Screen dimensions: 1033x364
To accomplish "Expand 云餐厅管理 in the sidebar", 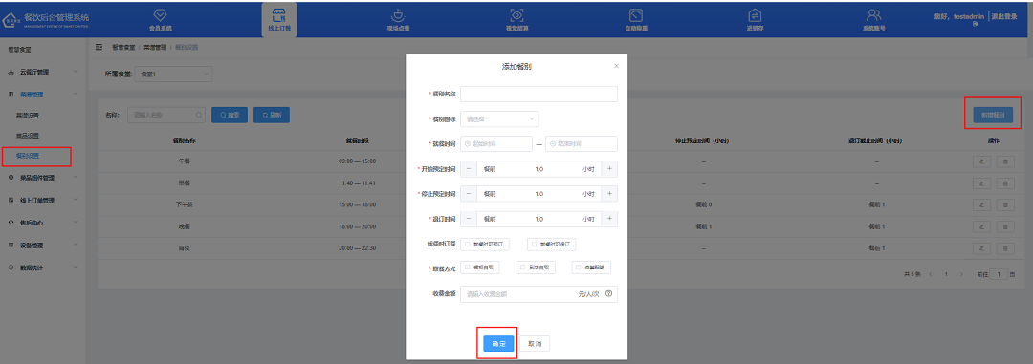I will (x=43, y=71).
